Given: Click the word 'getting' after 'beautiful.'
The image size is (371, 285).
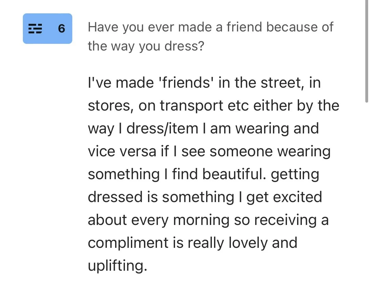Looking at the screenshot, I should 295,175.
